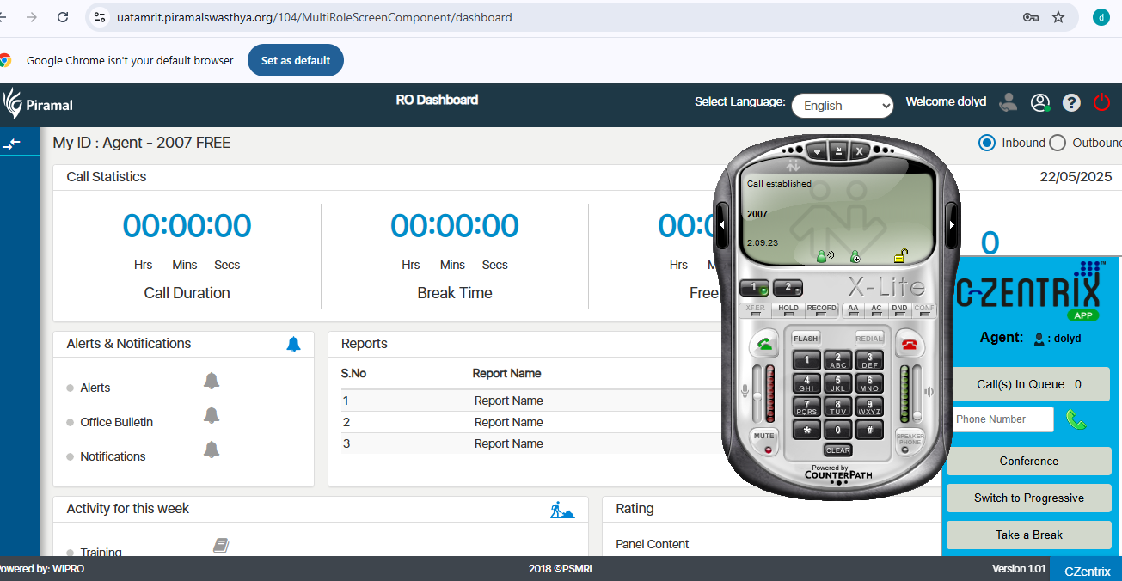Click bell icon next to Alerts
Image resolution: width=1122 pixels, height=581 pixels.
click(212, 381)
